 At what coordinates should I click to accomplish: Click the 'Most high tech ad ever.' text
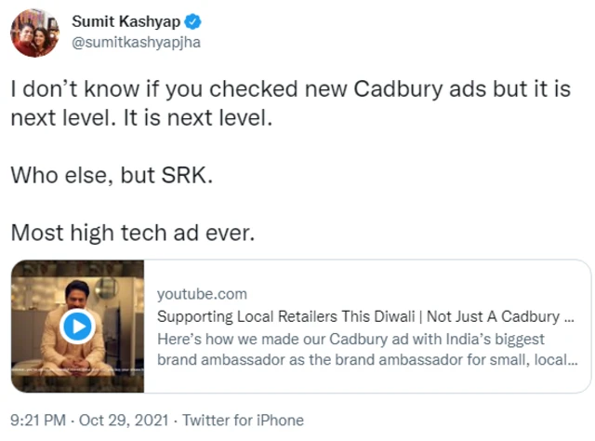[131, 234]
